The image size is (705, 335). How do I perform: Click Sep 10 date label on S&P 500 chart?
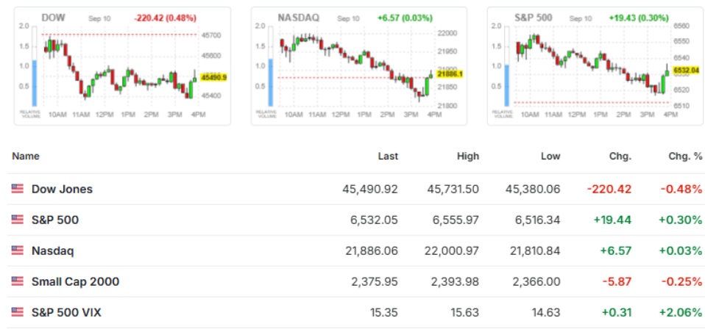(581, 19)
